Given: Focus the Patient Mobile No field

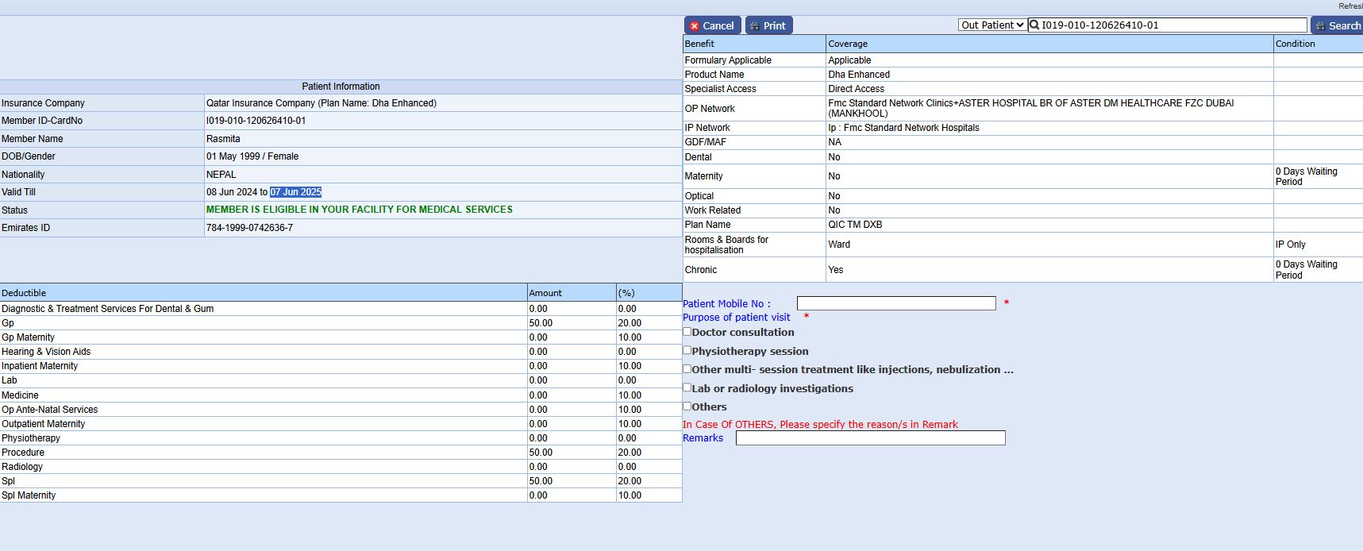Looking at the screenshot, I should coord(895,303).
